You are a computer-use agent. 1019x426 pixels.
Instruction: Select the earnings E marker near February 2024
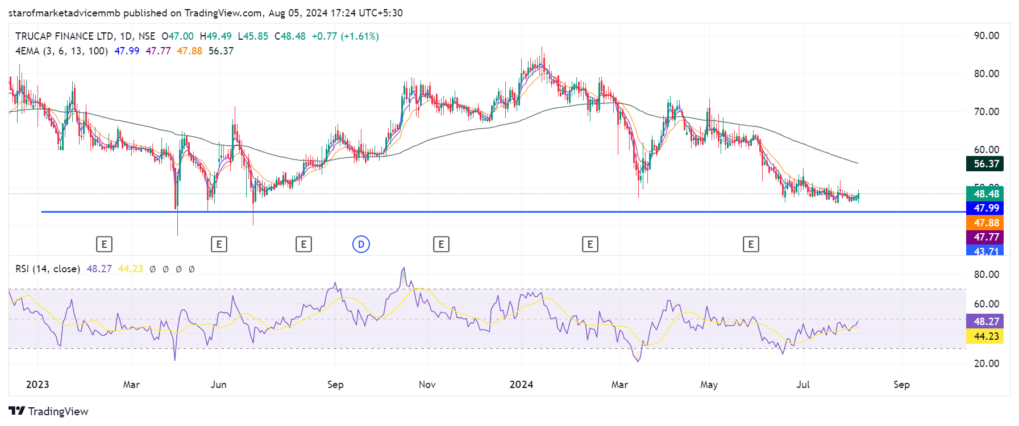[x=590, y=244]
